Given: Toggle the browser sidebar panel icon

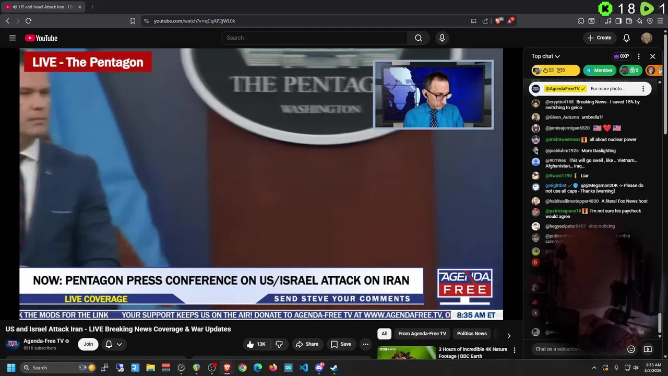Looking at the screenshot, I should tap(618, 21).
